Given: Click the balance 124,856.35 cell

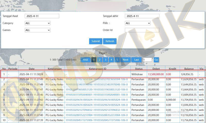Looking at the screenshot, I should tap(187, 74).
